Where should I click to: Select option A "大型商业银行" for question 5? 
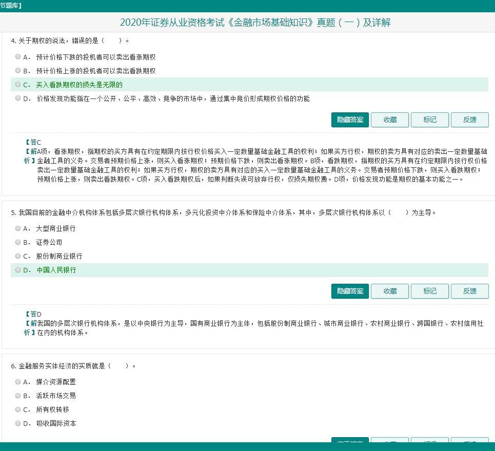[18, 228]
